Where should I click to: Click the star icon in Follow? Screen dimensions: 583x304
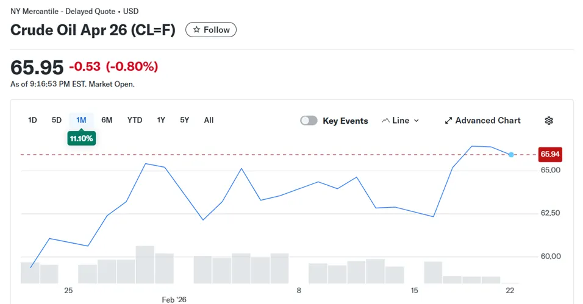click(x=196, y=30)
